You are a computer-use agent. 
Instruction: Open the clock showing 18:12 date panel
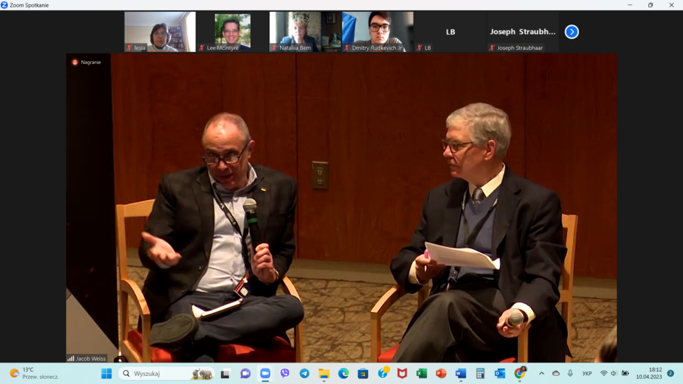pyautogui.click(x=647, y=373)
